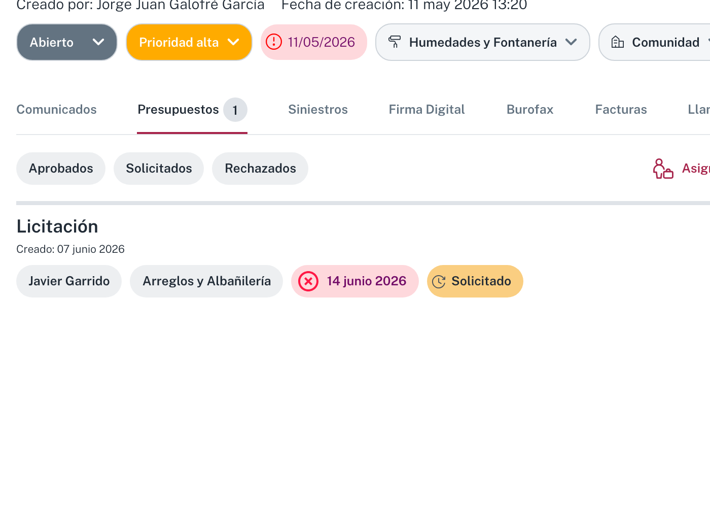Image resolution: width=710 pixels, height=528 pixels.
Task: Click the Solicitado status badge
Action: click(x=475, y=281)
